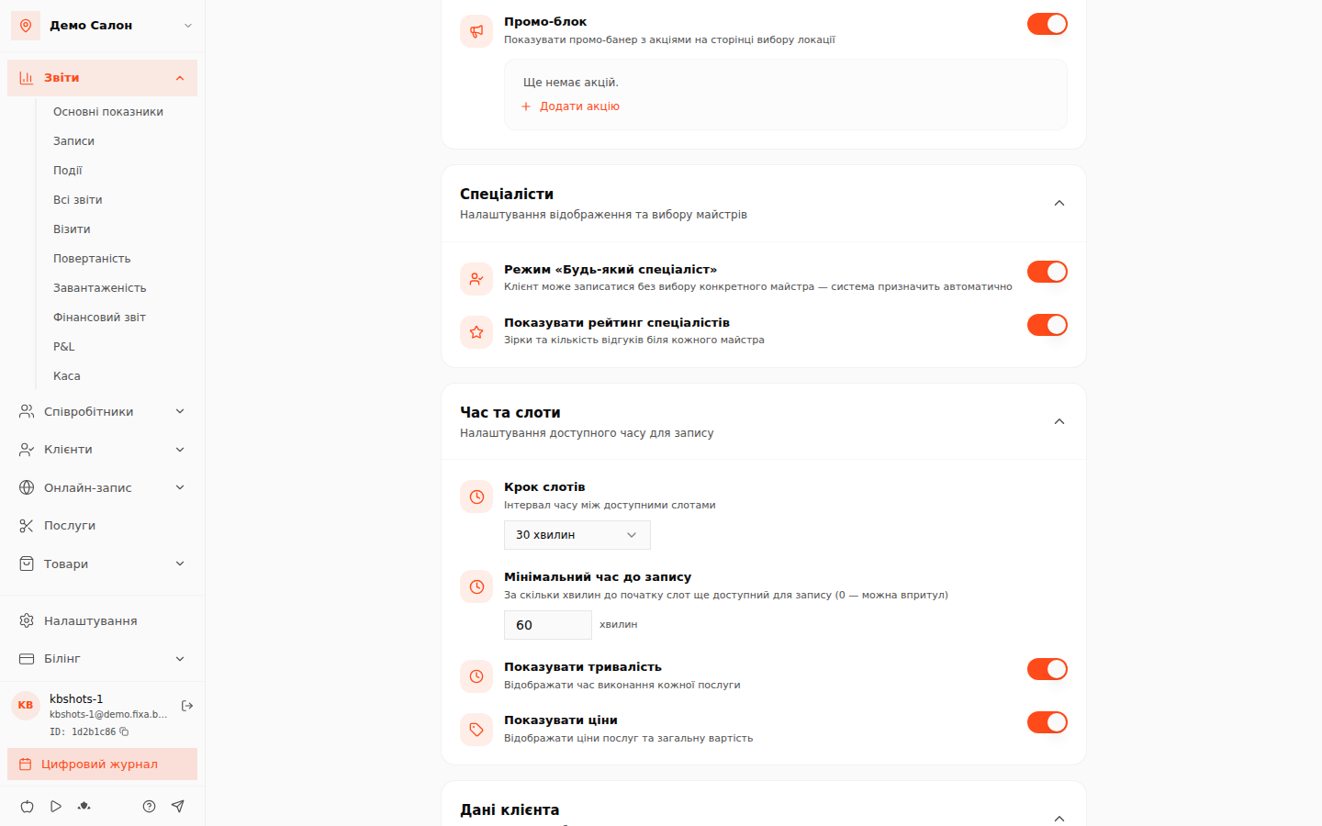Click the apple icon in bottom bar
1322x826 pixels.
pos(28,806)
